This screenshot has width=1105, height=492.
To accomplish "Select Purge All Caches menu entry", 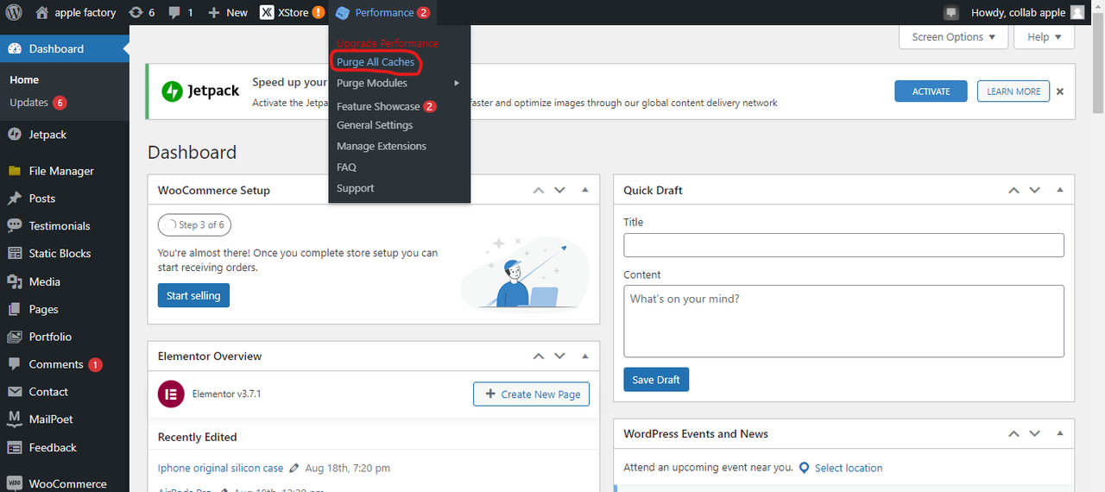I will 376,62.
